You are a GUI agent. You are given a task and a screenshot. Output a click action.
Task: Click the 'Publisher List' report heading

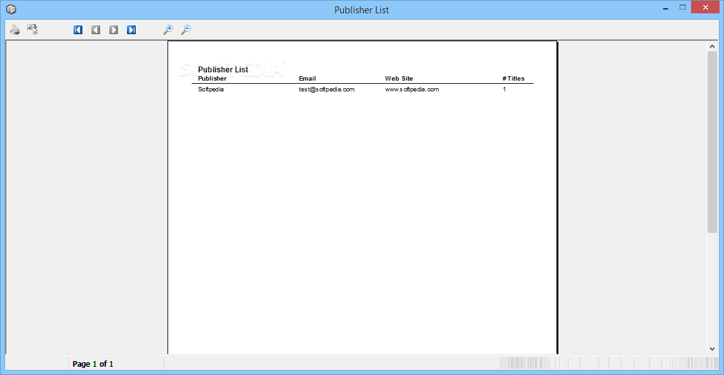pos(223,70)
